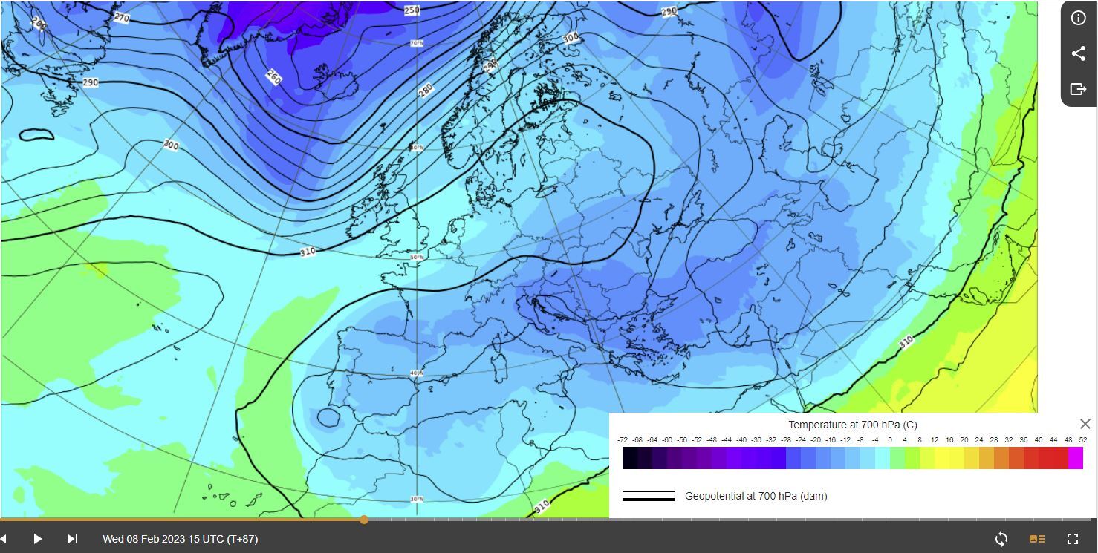Open the chart information panel icon
This screenshot has height=553, width=1098.
[1078, 18]
